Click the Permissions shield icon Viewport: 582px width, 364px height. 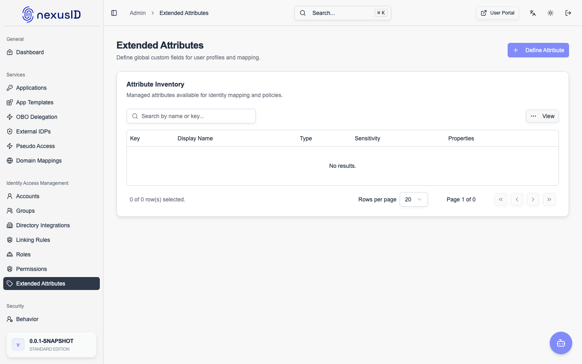[x=10, y=269]
